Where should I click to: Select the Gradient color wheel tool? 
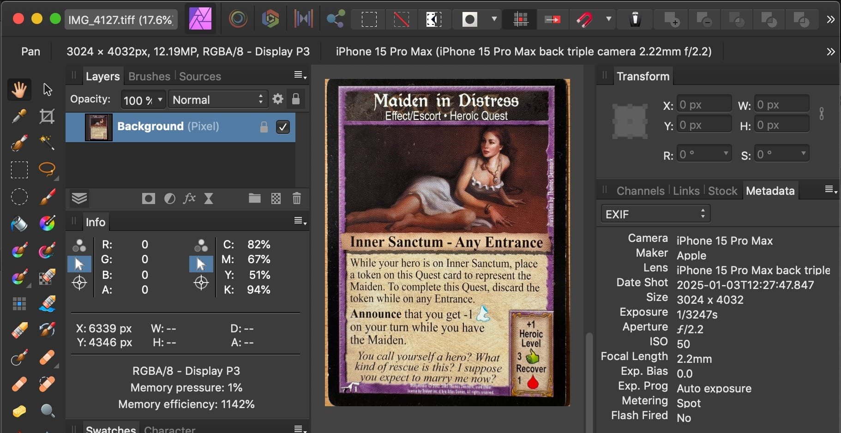pyautogui.click(x=47, y=224)
